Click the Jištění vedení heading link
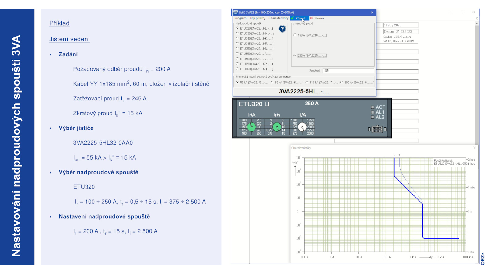This screenshot has height=274, width=487. 69,39
